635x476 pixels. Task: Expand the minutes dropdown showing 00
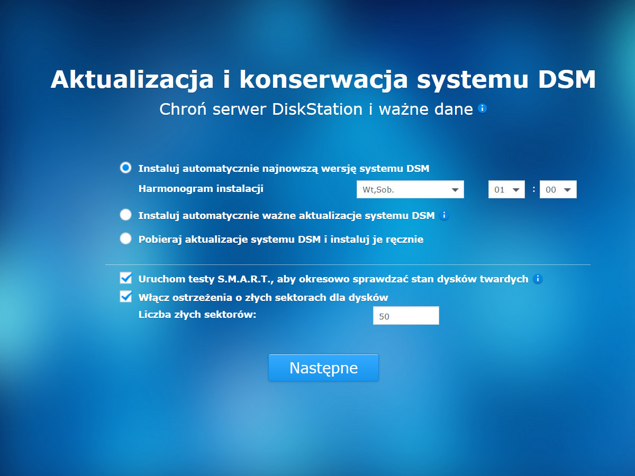[558, 189]
